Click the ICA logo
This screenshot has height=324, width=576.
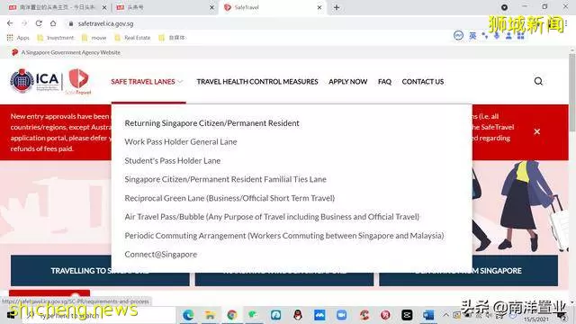coord(35,81)
